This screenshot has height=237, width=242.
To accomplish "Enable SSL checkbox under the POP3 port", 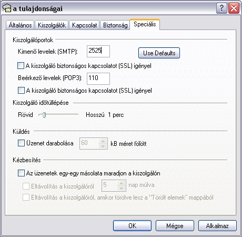I will pos(21,91).
